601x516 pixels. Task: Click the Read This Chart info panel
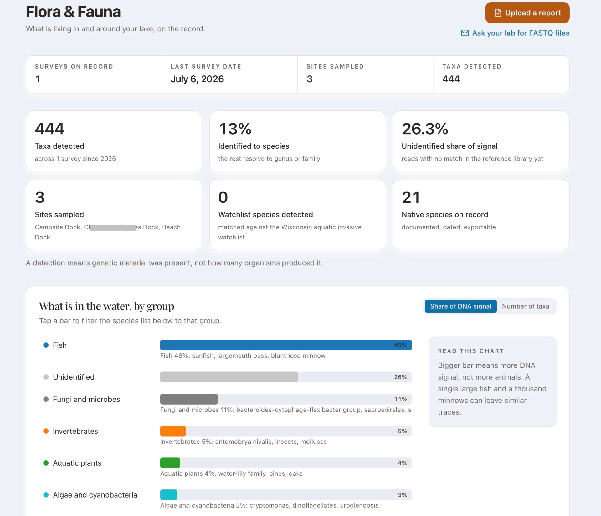[x=492, y=382]
